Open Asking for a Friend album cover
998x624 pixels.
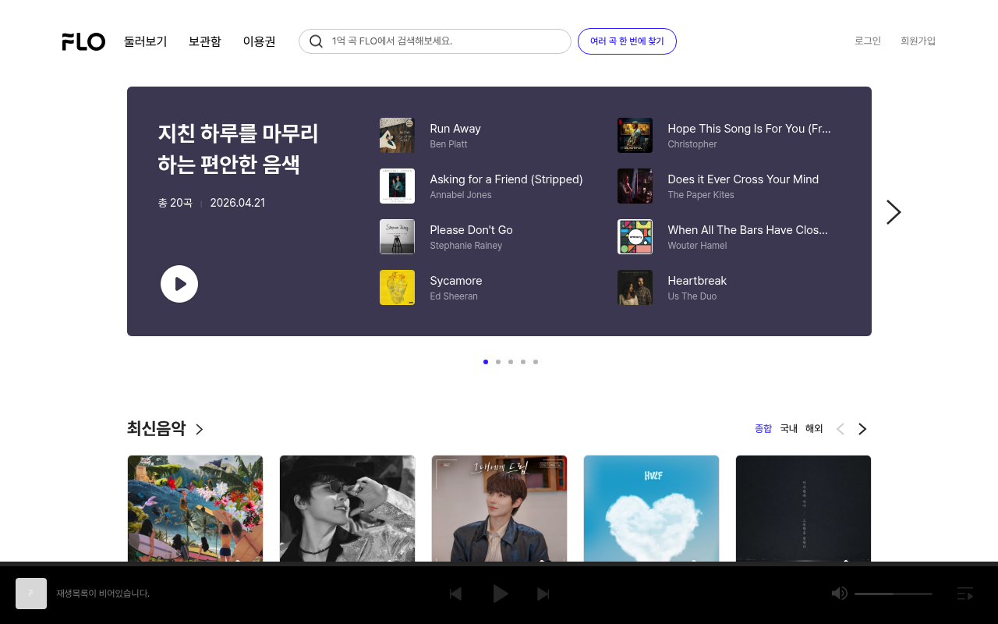(397, 186)
